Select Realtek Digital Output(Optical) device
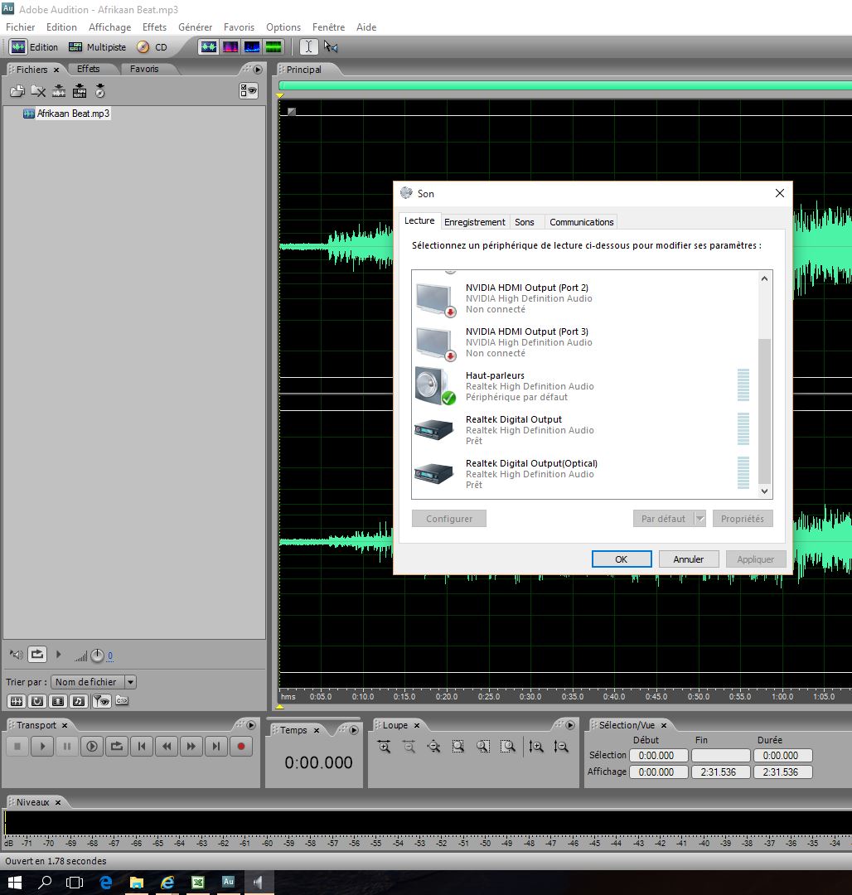852x895 pixels. [x=583, y=474]
